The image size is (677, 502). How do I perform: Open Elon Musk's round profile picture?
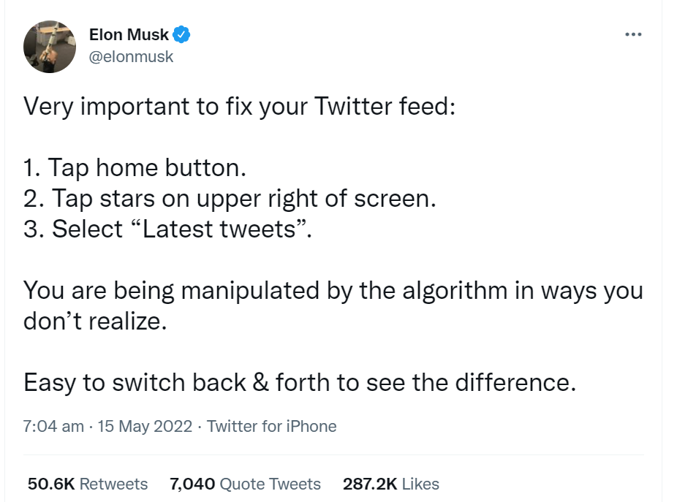[x=50, y=47]
